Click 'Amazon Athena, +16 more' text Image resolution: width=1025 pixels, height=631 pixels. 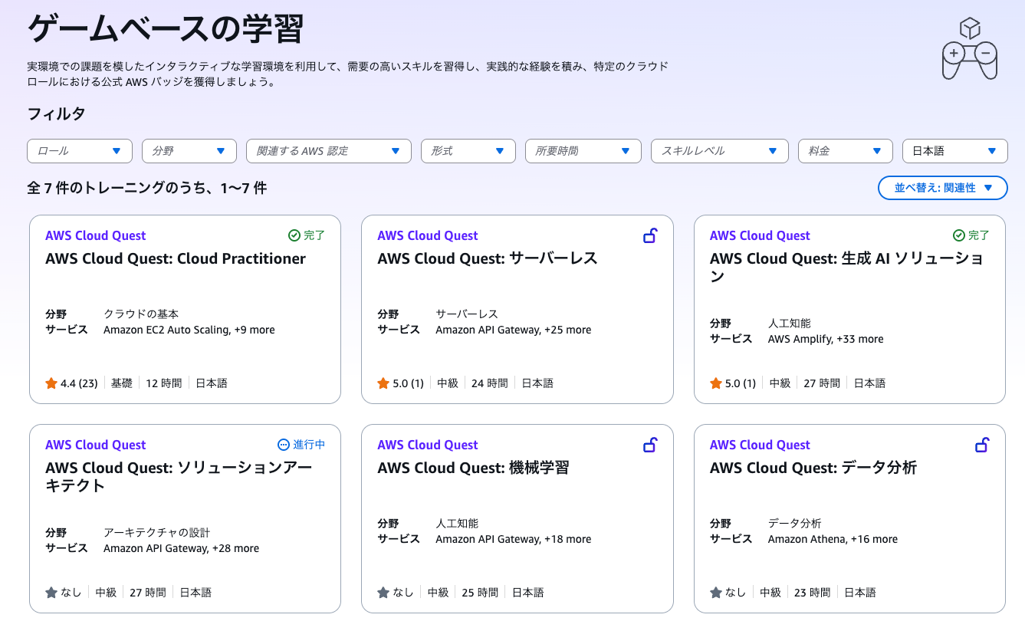click(833, 539)
